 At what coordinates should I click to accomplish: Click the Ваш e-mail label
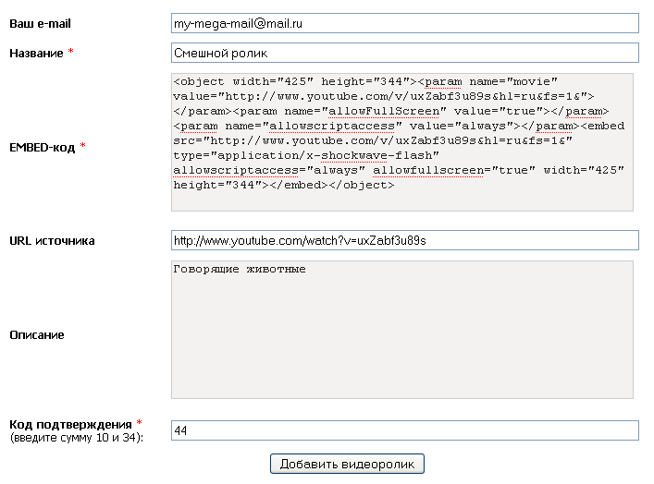pyautogui.click(x=40, y=23)
